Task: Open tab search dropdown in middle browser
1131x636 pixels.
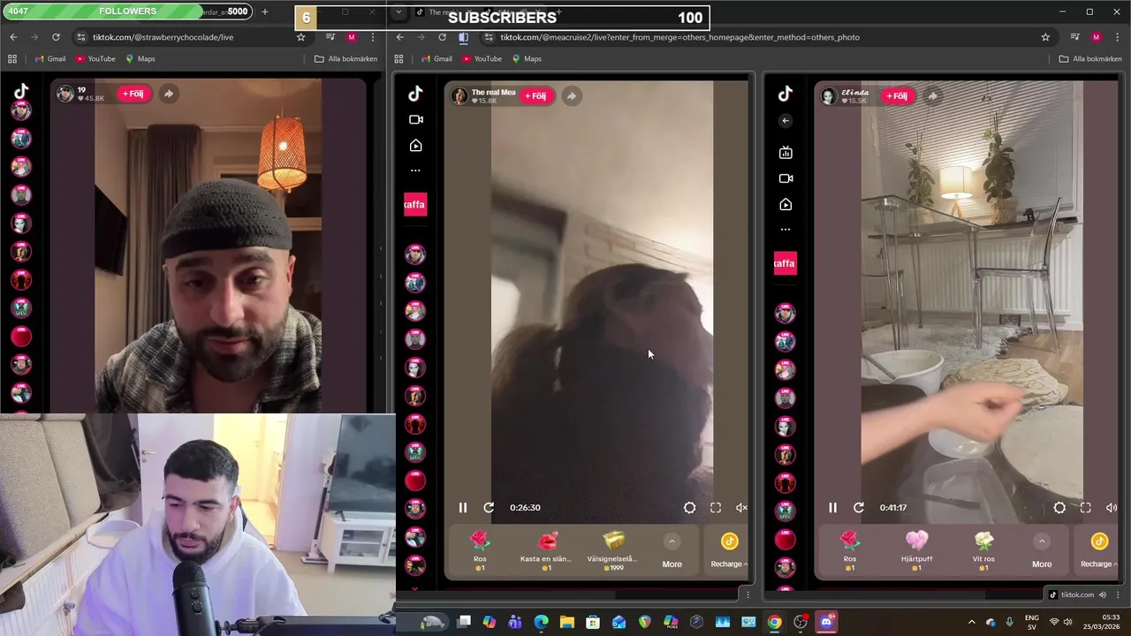Action: click(x=399, y=12)
